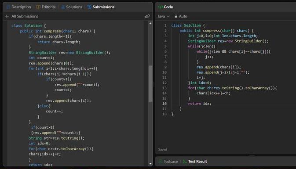The image size is (296, 169).
Task: Click the Auto label
Action: [x=183, y=16]
